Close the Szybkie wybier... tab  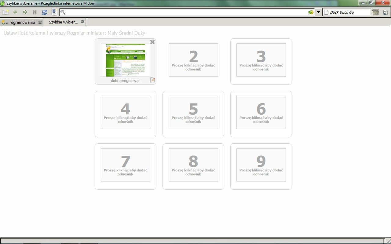click(83, 22)
